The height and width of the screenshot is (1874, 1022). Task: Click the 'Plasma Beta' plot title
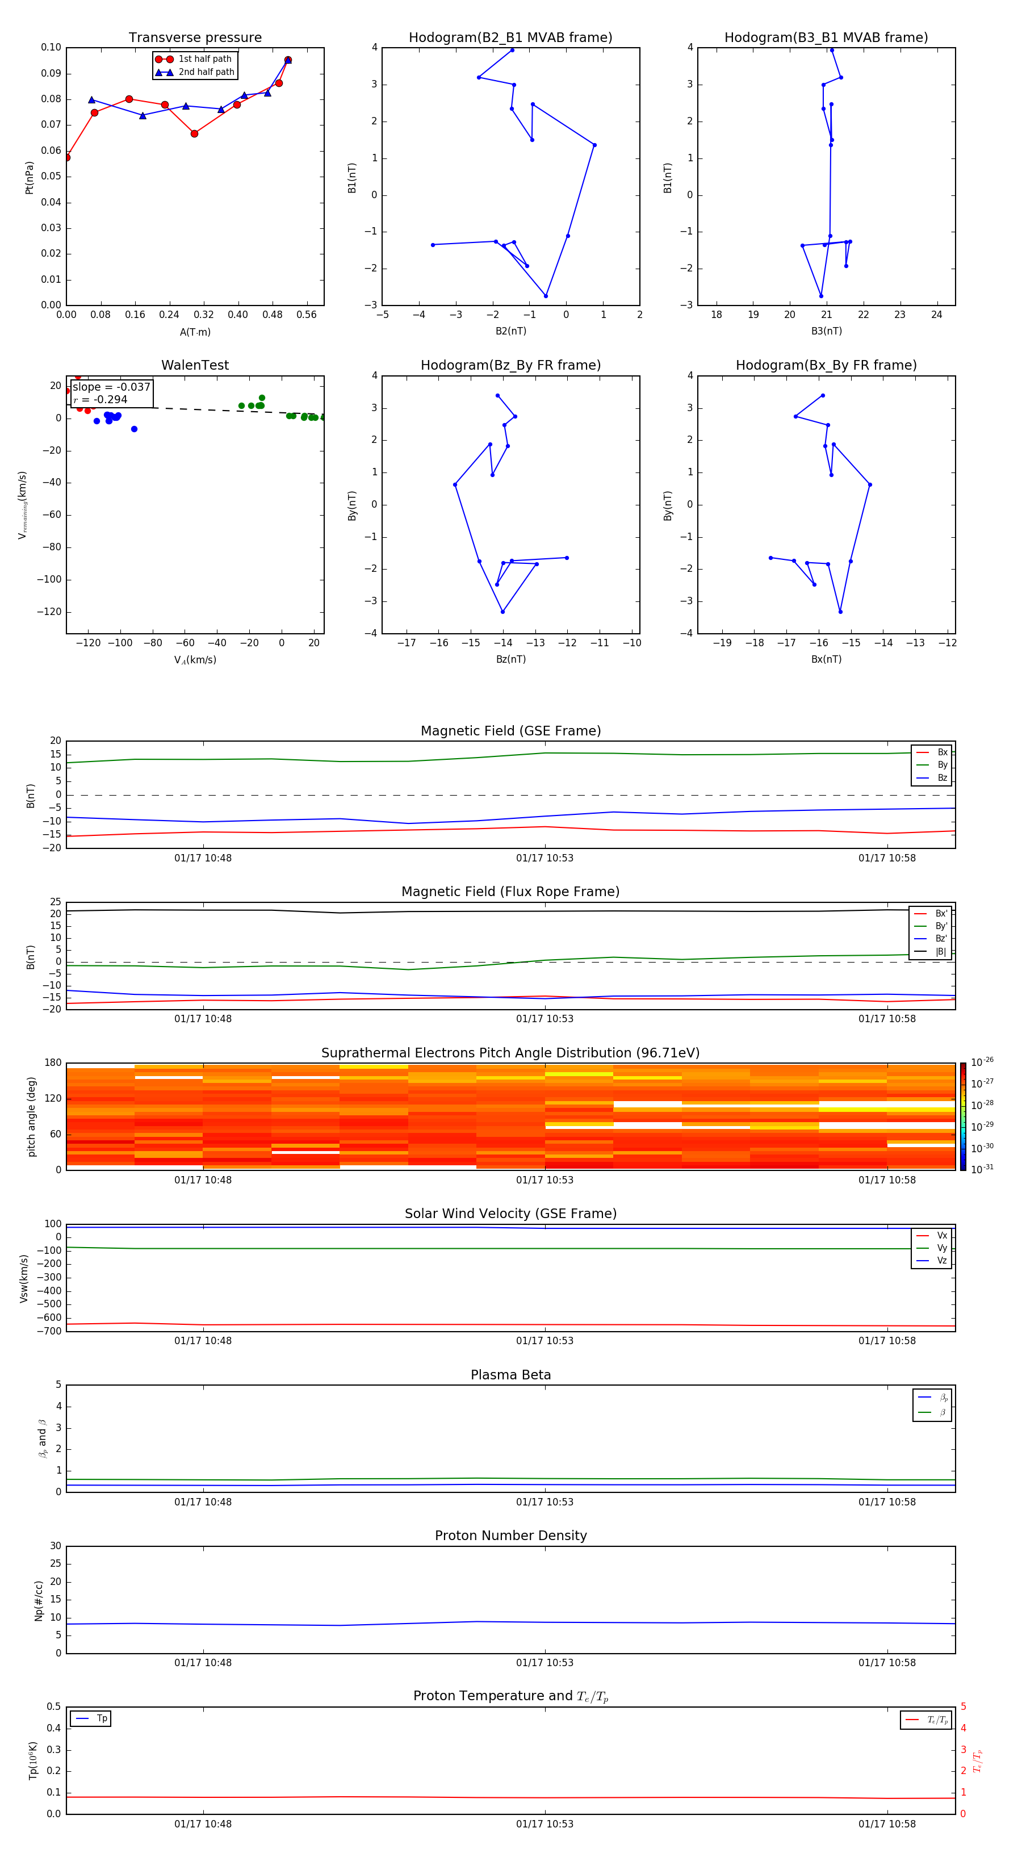pyautogui.click(x=510, y=1375)
